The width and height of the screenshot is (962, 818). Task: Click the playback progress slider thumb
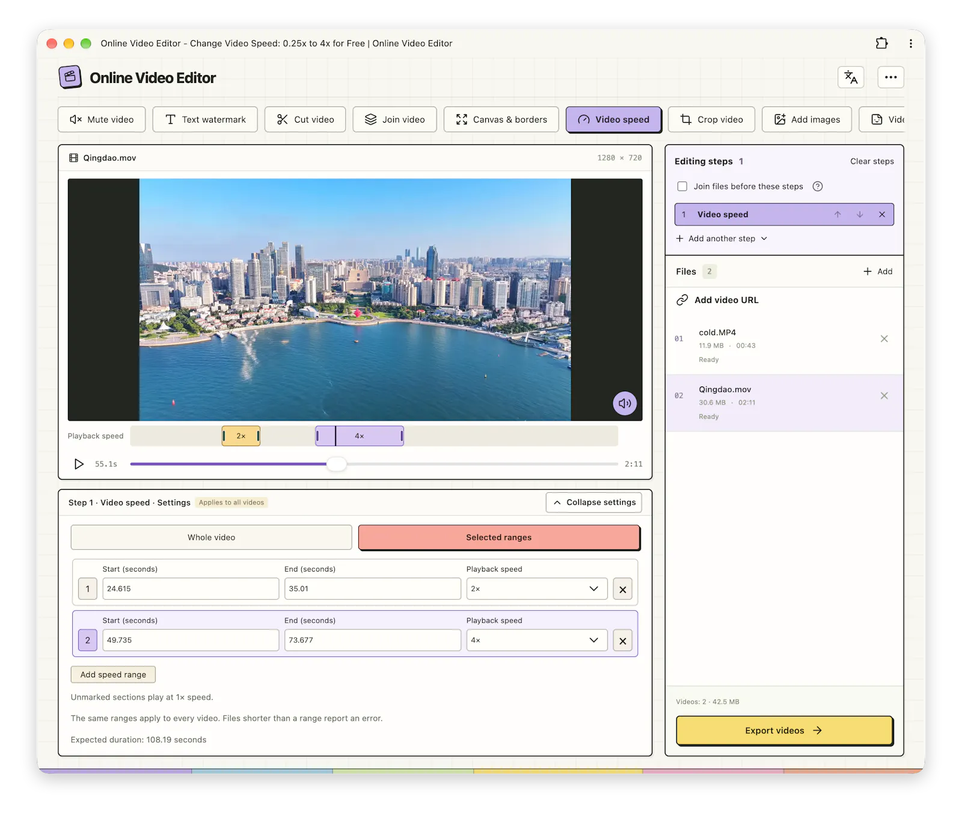coord(337,464)
